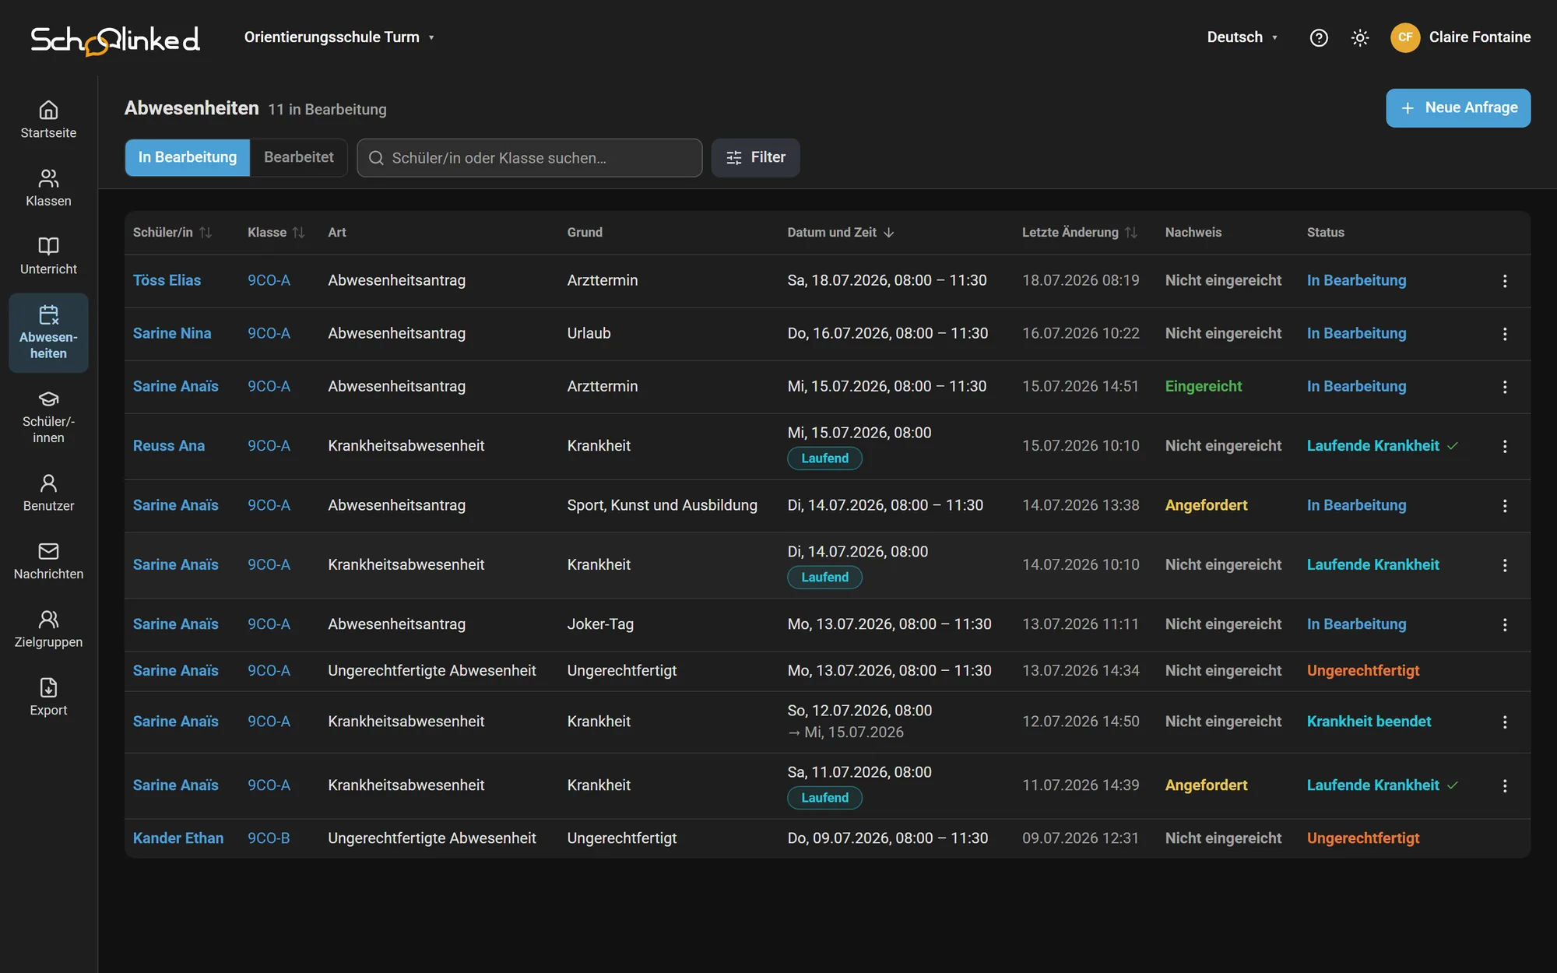Select Abwesenheiten in the sidebar
The height and width of the screenshot is (973, 1557).
click(48, 332)
